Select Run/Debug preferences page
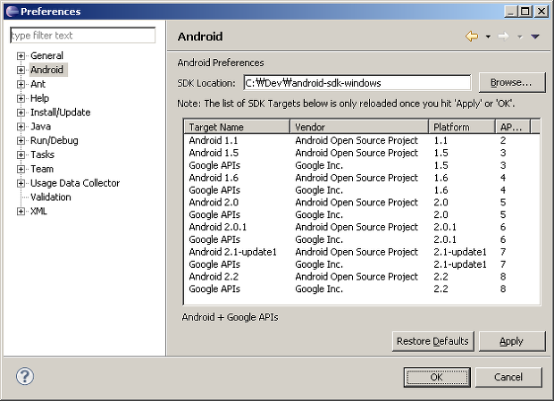Screen dimensions: 554x401 click(x=54, y=140)
